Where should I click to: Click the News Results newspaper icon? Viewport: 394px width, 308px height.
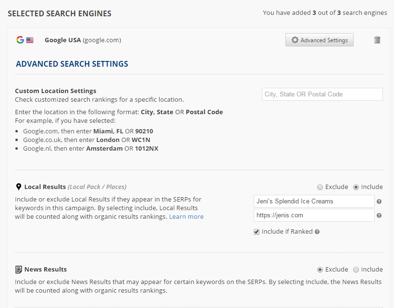pyautogui.click(x=19, y=270)
